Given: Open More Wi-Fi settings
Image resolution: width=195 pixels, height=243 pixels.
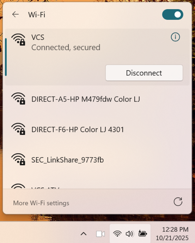Looking at the screenshot, I should (x=41, y=203).
